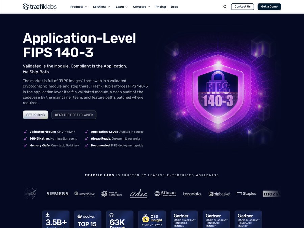
Task: Click the Siemens logo
Action: coord(57,194)
